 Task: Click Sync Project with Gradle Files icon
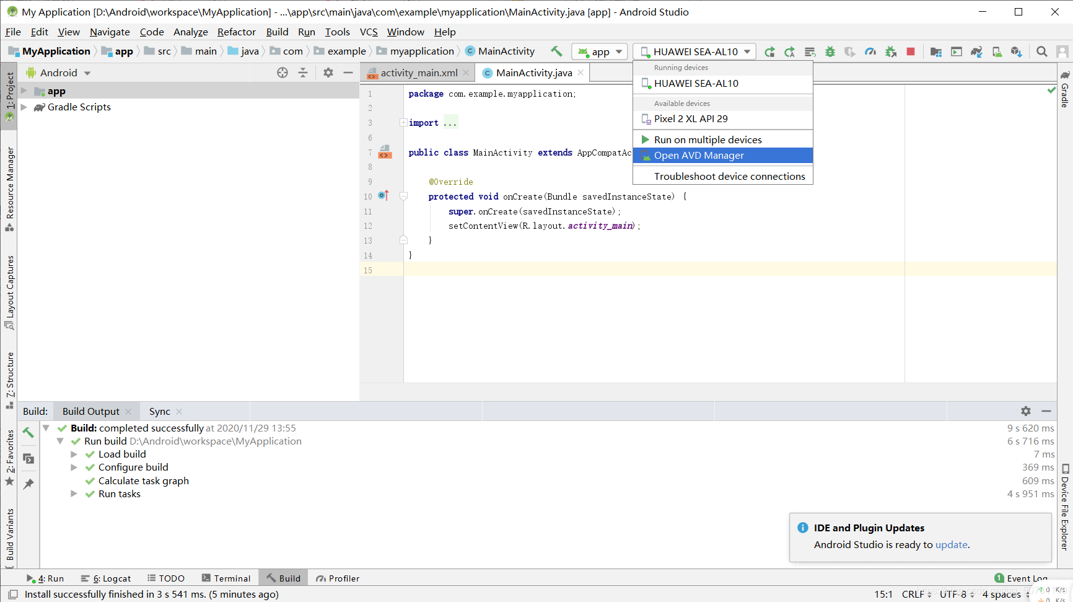pyautogui.click(x=977, y=52)
